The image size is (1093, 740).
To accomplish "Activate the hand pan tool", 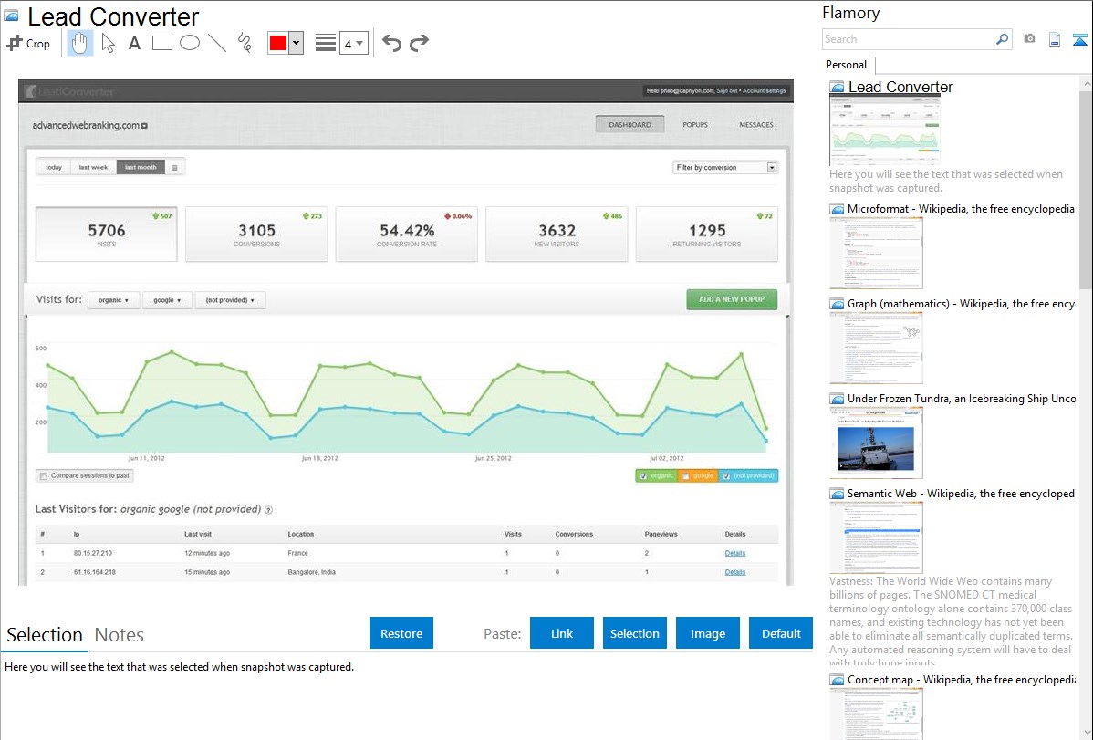I will [x=80, y=43].
